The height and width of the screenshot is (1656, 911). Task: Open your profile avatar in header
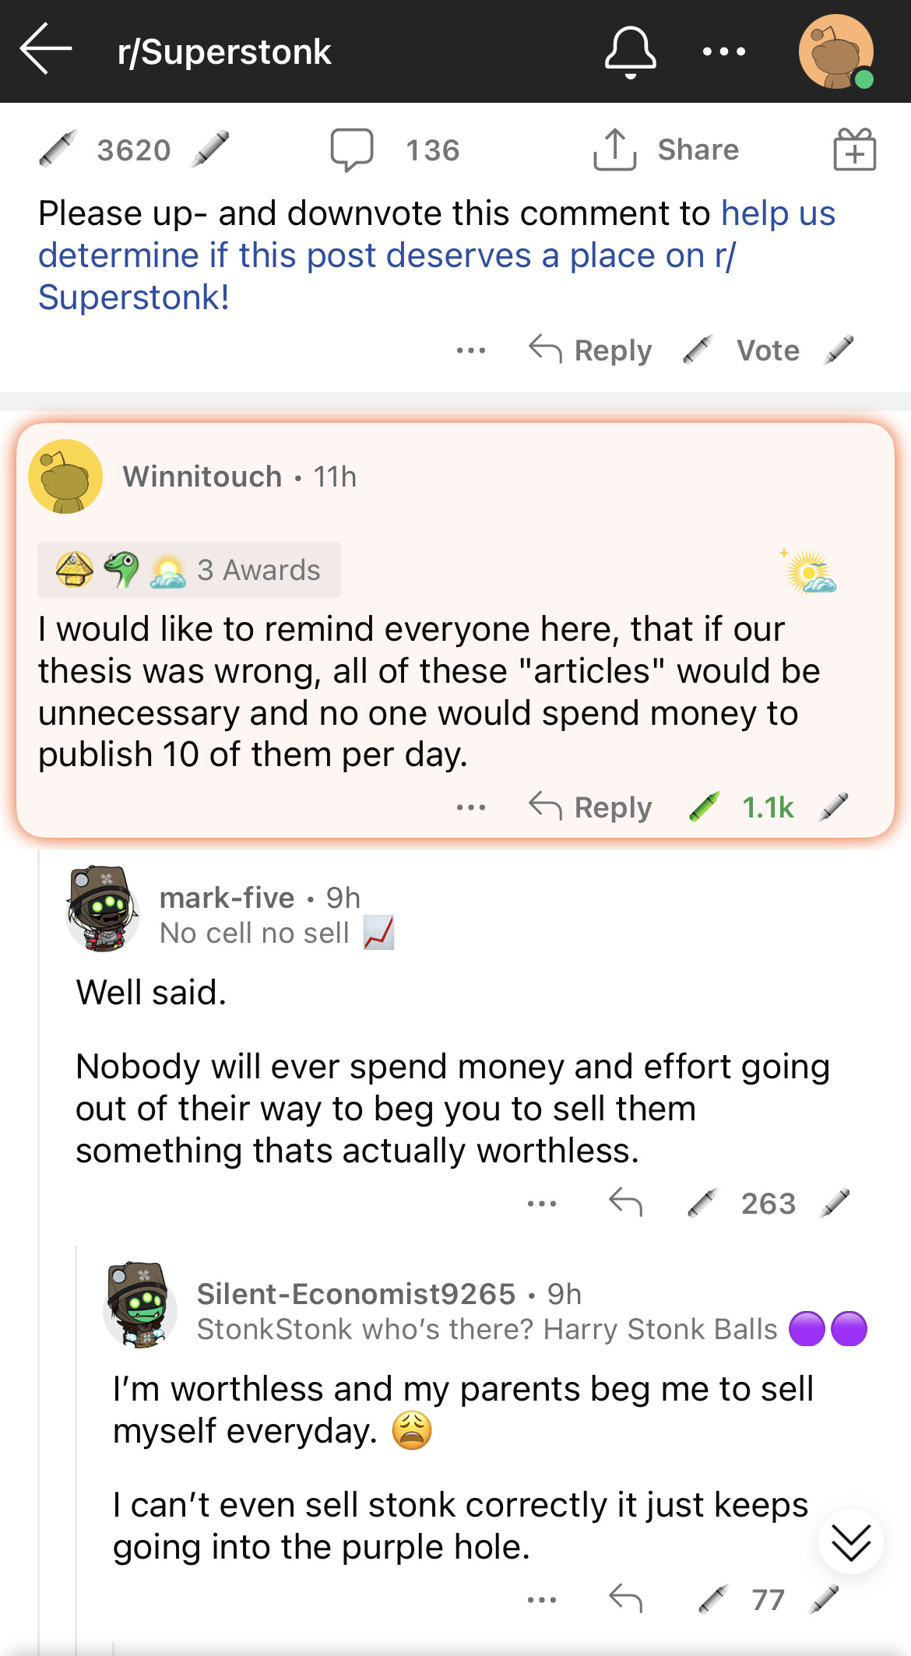(836, 52)
